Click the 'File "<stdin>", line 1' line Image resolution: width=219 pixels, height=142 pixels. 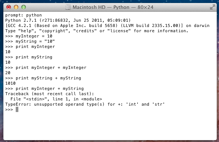coord(56,99)
